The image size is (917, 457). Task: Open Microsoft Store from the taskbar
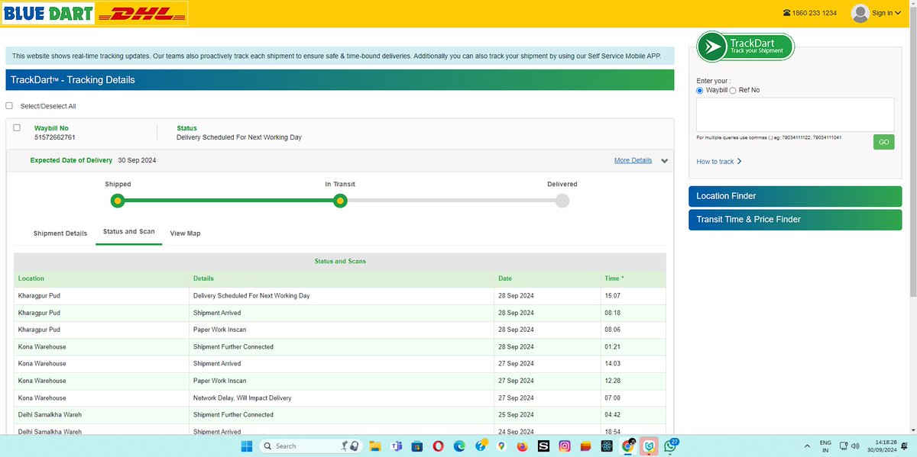click(x=417, y=446)
